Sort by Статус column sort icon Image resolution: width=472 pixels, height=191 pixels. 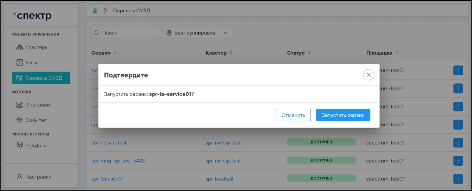[309, 53]
